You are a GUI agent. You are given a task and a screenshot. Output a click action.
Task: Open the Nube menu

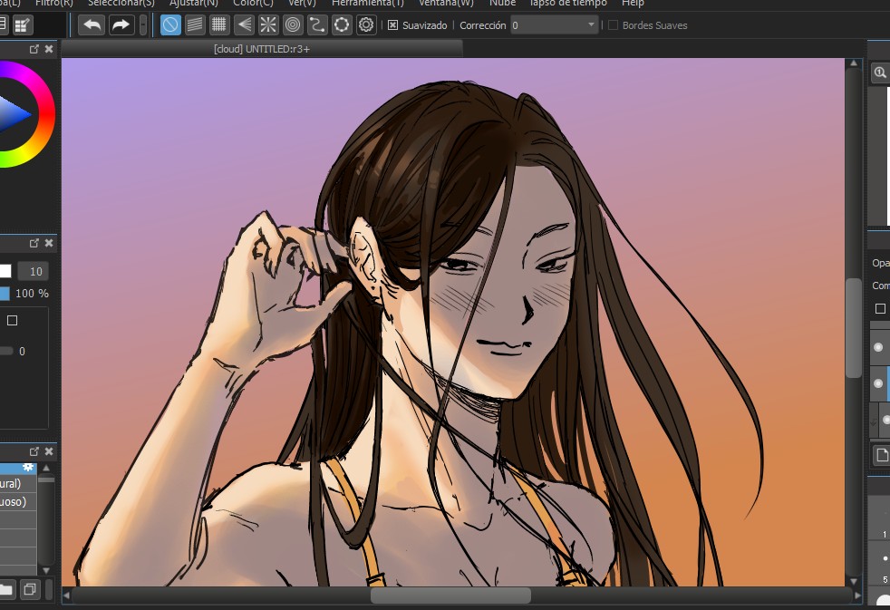pyautogui.click(x=502, y=4)
